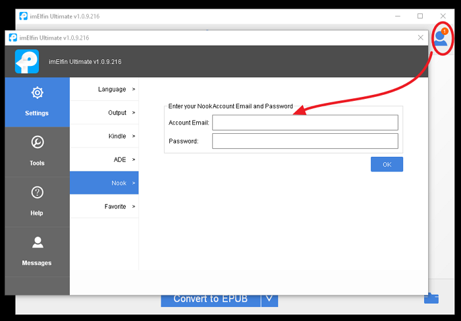This screenshot has height=321, width=461.
Task: Close the main imElfin window
Action: pos(443,16)
